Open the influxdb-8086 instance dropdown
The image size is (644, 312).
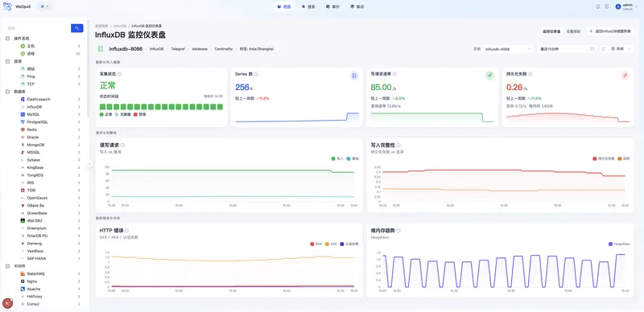point(508,49)
